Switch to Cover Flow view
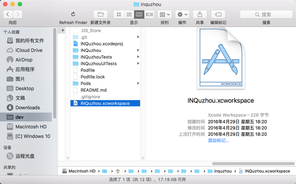296x184 pixels. point(149,14)
